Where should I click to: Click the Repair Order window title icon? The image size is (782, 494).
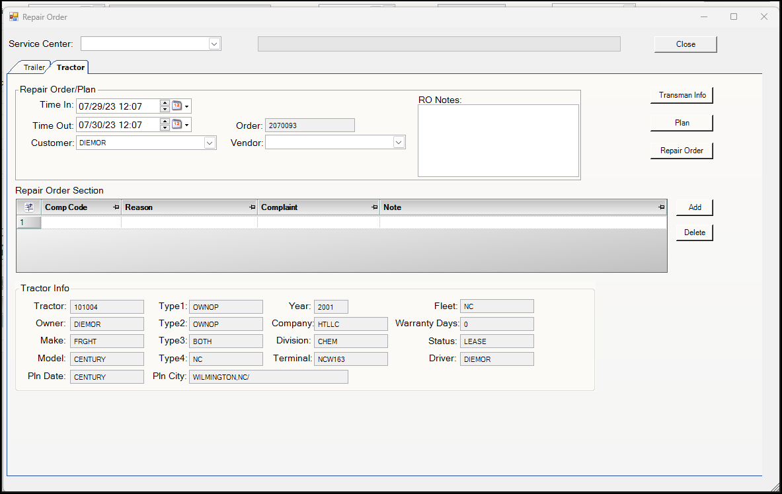point(14,17)
